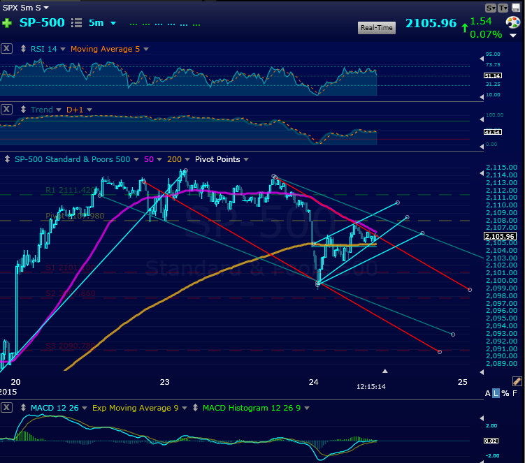The height and width of the screenshot is (463, 525).
Task: Open the color palette icon
Action: point(513,23)
